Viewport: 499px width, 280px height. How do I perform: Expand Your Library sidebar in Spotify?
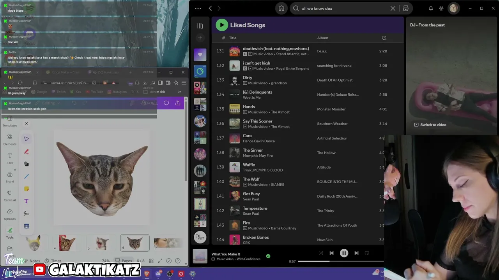point(200,26)
